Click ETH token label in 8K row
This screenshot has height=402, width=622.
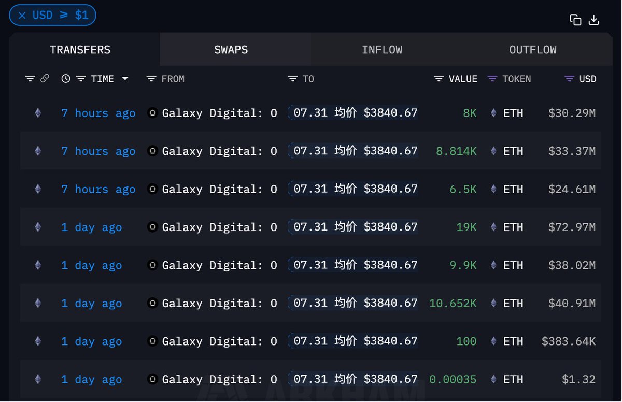[x=513, y=113]
